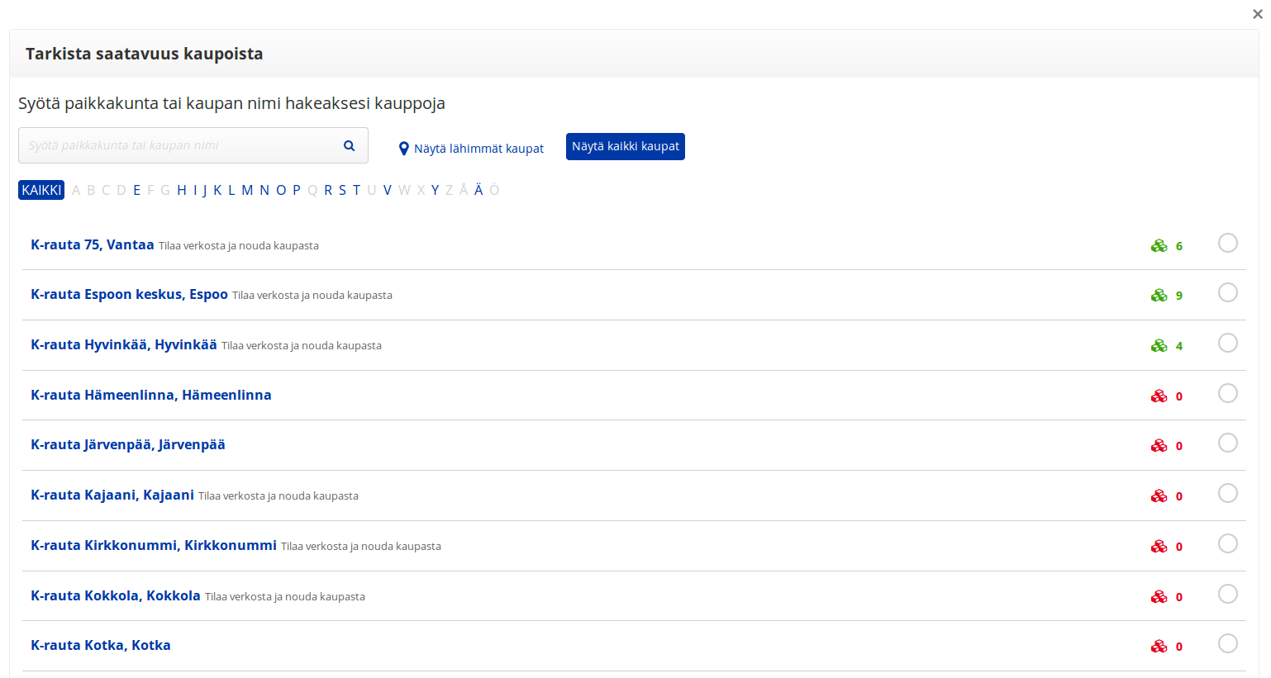This screenshot has height=678, width=1271.
Task: Click the Näytä kaikki kaupat button
Action: tap(626, 146)
